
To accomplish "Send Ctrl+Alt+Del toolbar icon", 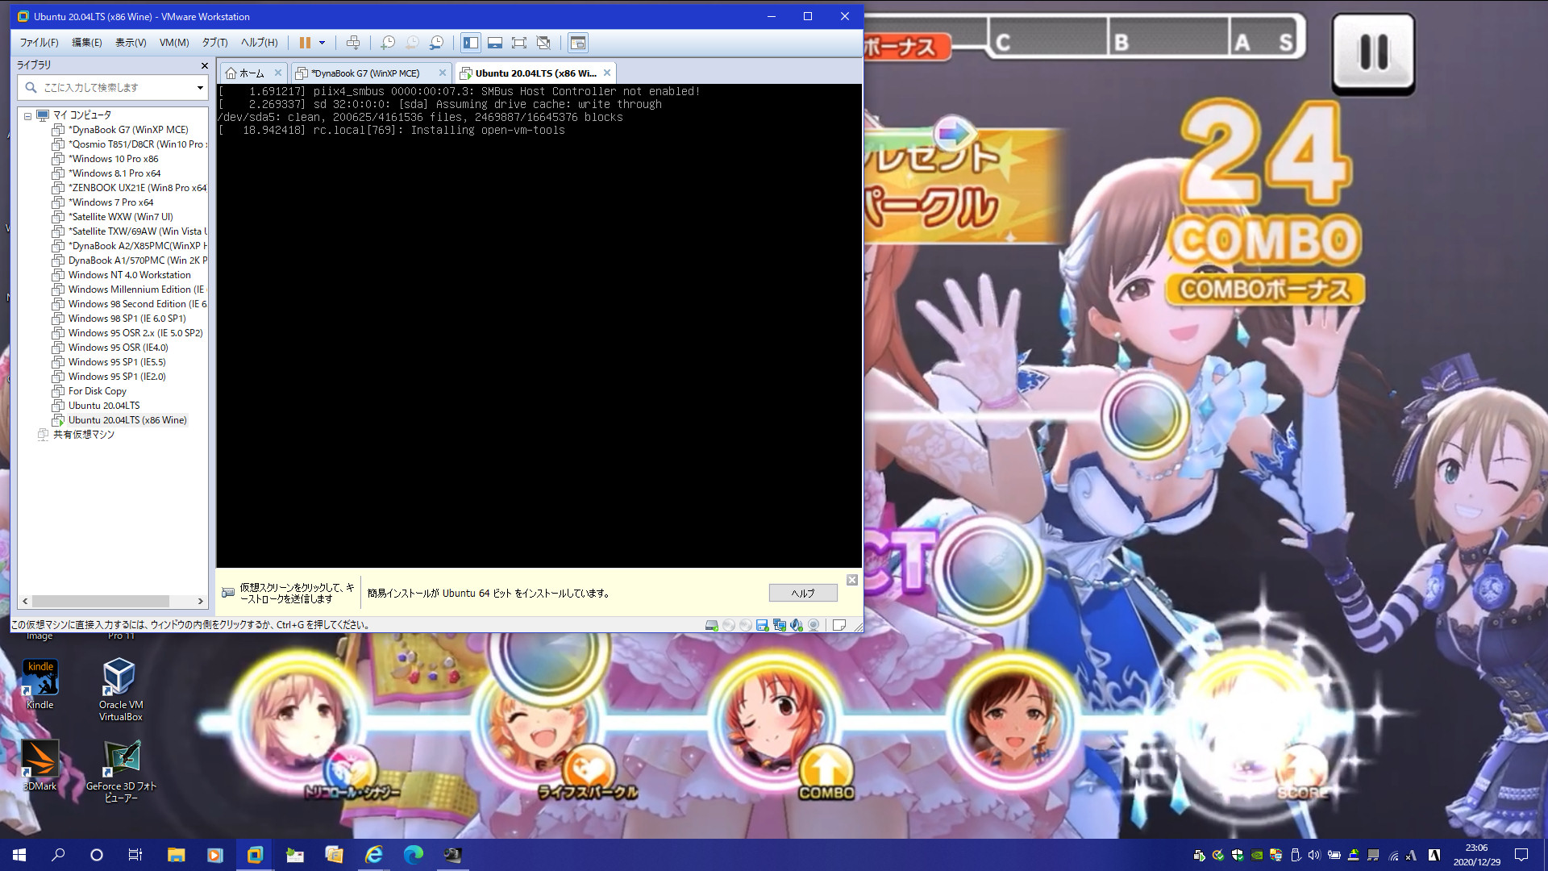I will click(353, 43).
